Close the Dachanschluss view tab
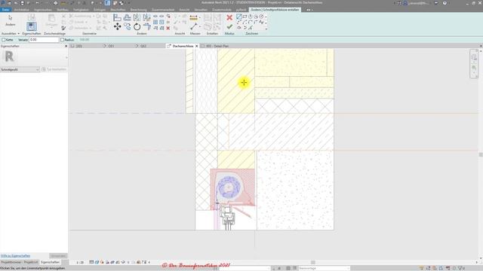Viewport: 483px width, 271px height. click(196, 46)
